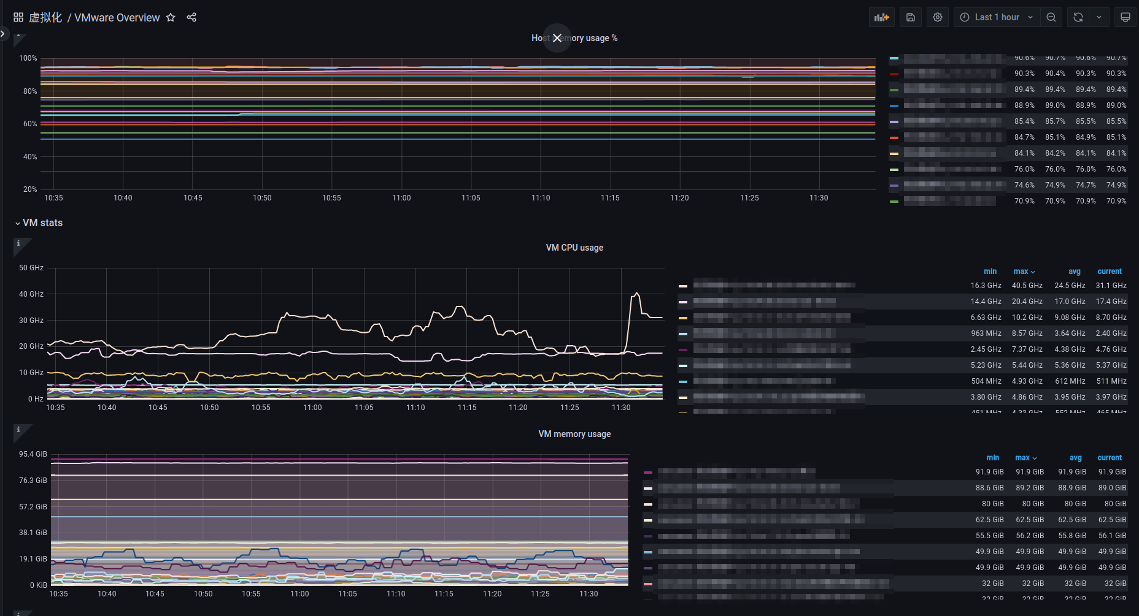This screenshot has width=1139, height=616.
Task: Click the 84.2% host memory value
Action: [x=1055, y=153]
